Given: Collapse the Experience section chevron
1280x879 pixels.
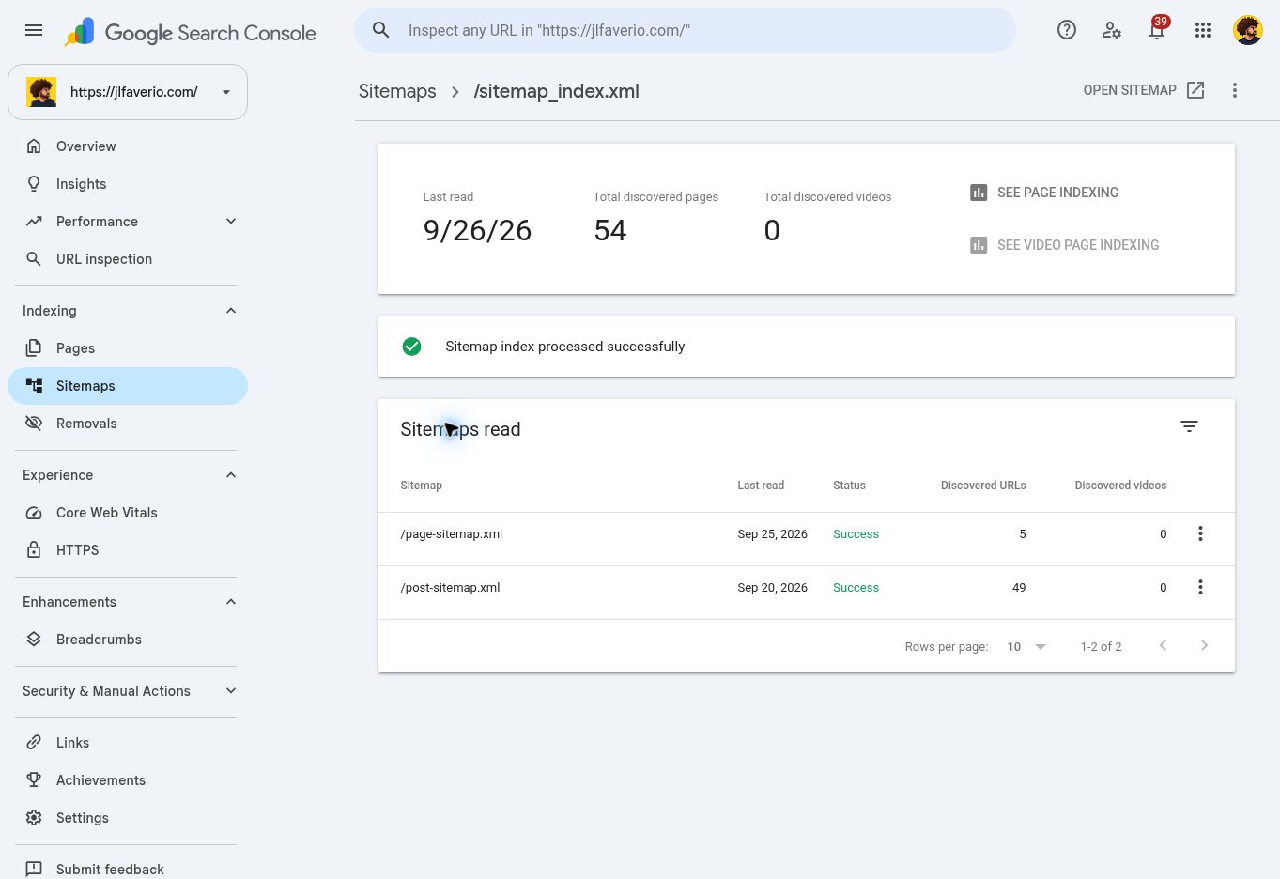Looking at the screenshot, I should (x=231, y=475).
